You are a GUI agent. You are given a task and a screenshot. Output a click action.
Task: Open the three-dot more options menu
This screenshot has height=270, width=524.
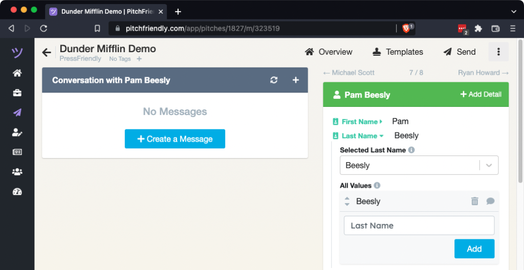coord(498,52)
